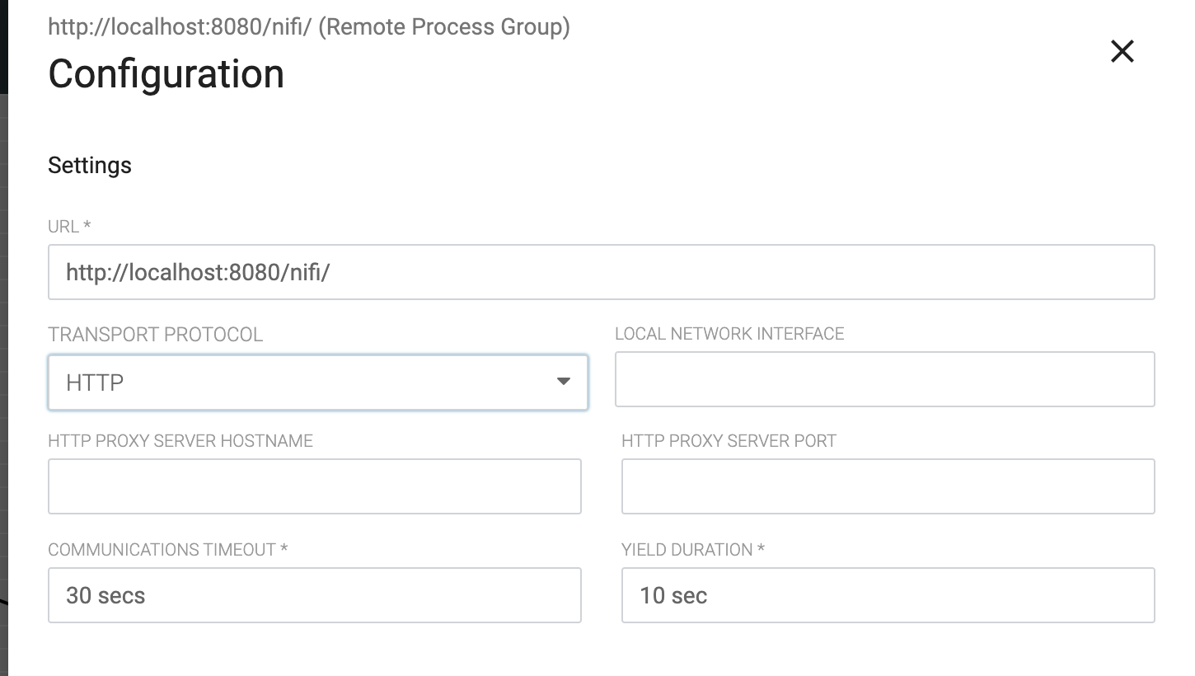Select the 10 sec yield duration value
This screenshot has width=1195, height=676.
pos(673,594)
